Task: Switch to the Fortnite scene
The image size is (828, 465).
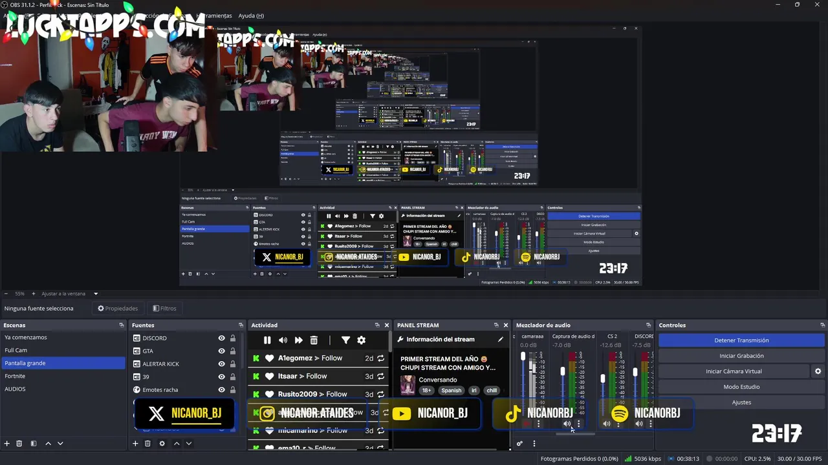Action: point(63,376)
